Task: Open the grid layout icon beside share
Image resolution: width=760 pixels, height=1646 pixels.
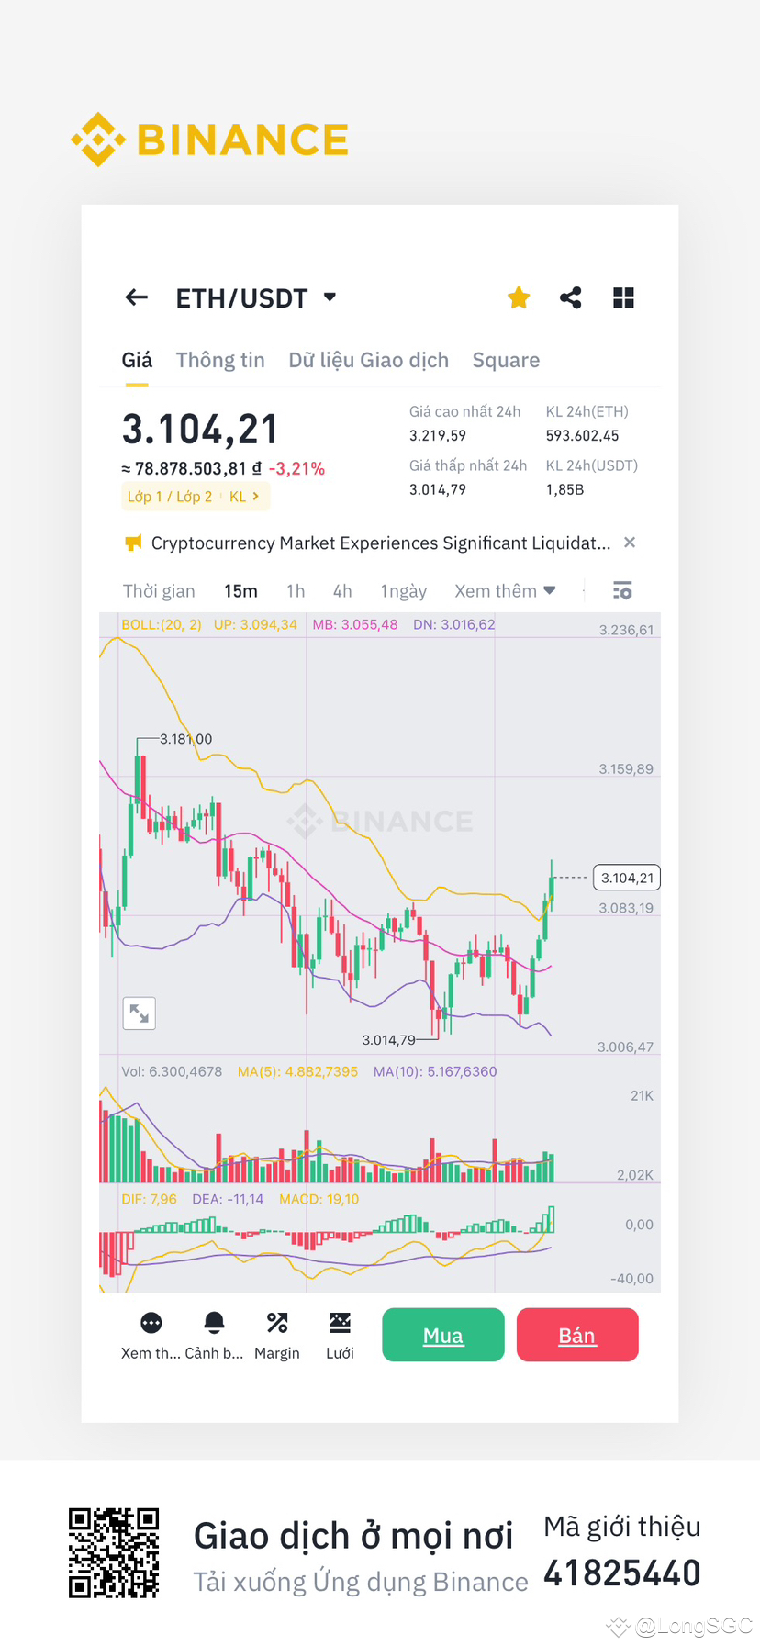Action: point(623,297)
